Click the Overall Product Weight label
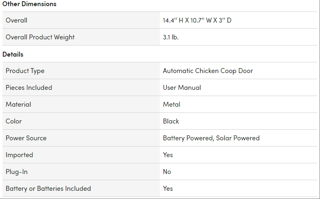Viewport: 320px width, 199px height. 40,37
